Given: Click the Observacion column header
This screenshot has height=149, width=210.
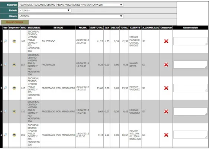Looking at the screenshot, I should pyautogui.click(x=190, y=28).
